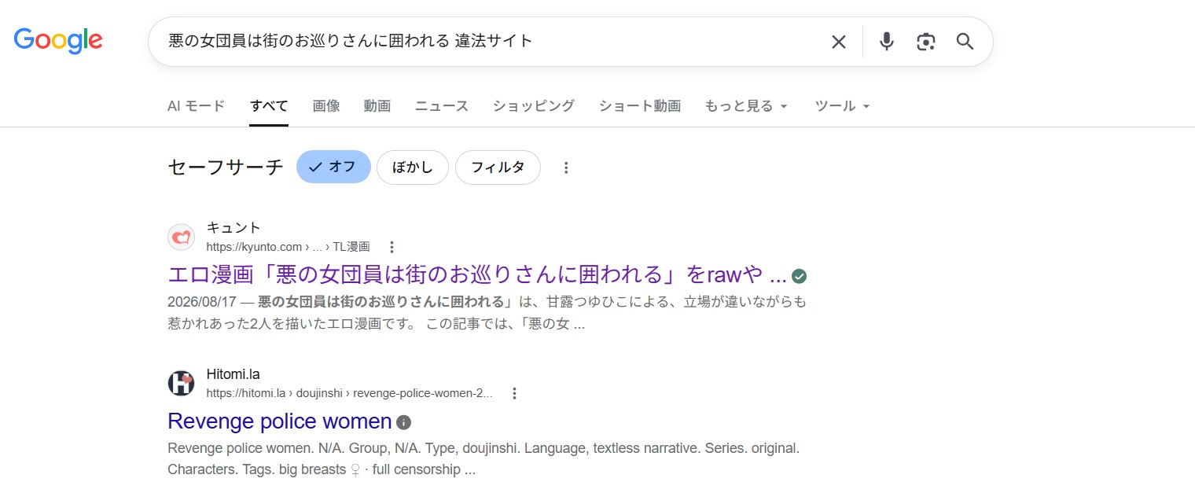Expand the もっと見る dropdown
The image size is (1195, 493).
tap(746, 106)
